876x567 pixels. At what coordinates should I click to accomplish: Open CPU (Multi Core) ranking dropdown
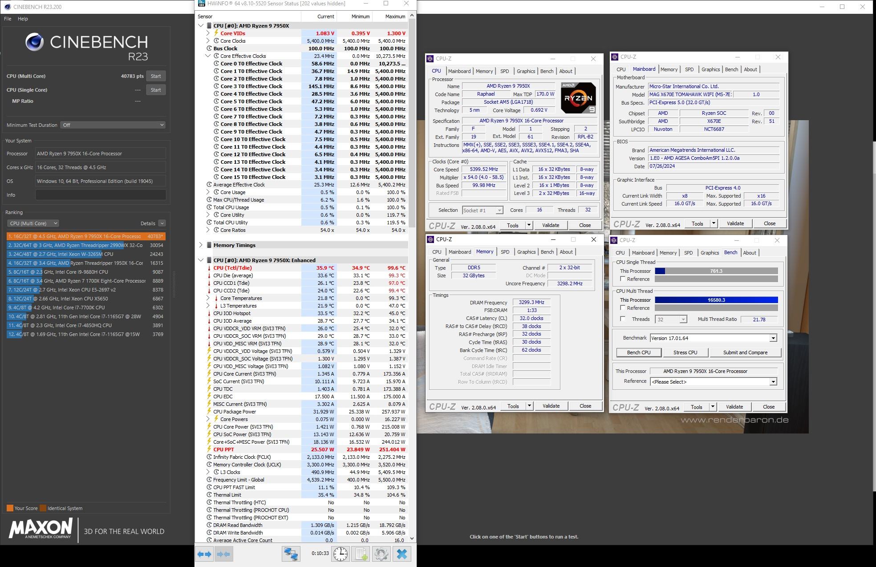click(33, 223)
